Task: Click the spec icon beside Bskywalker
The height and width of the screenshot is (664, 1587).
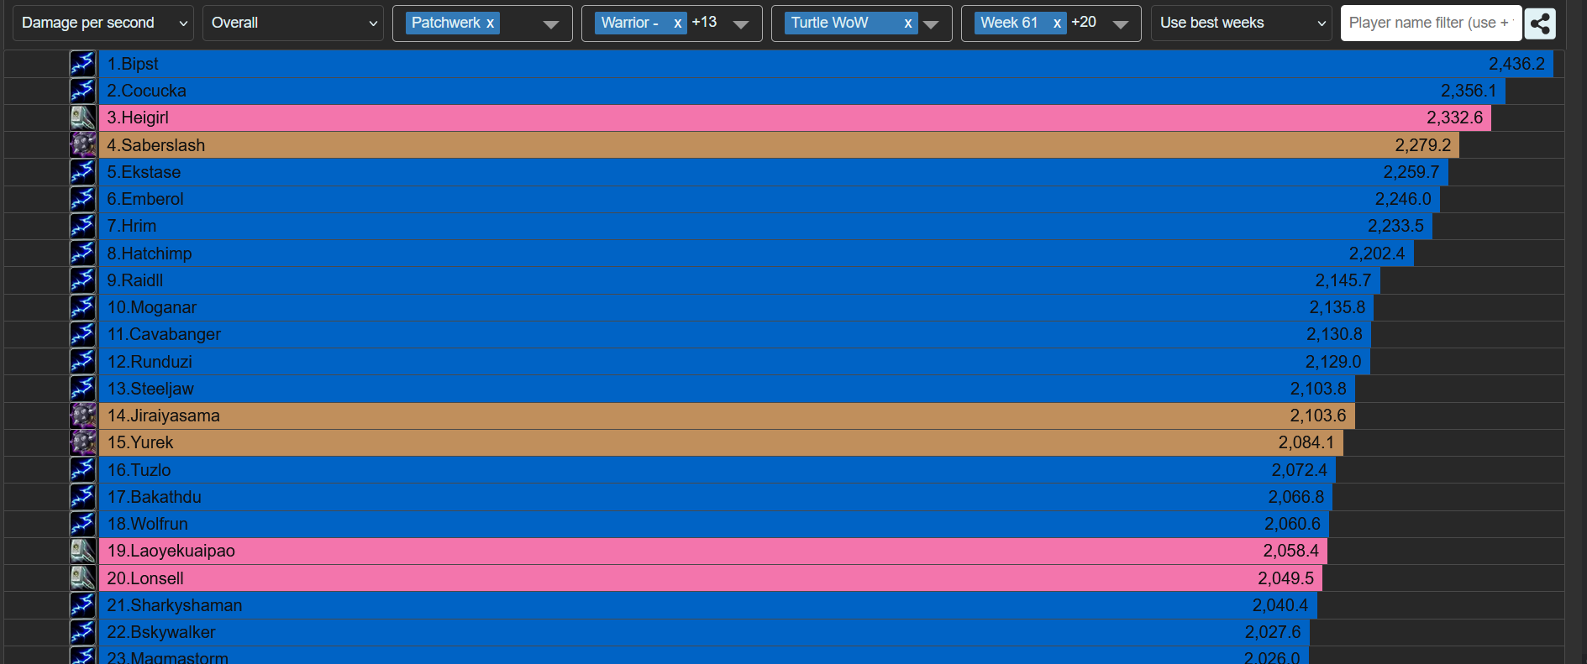Action: click(82, 632)
